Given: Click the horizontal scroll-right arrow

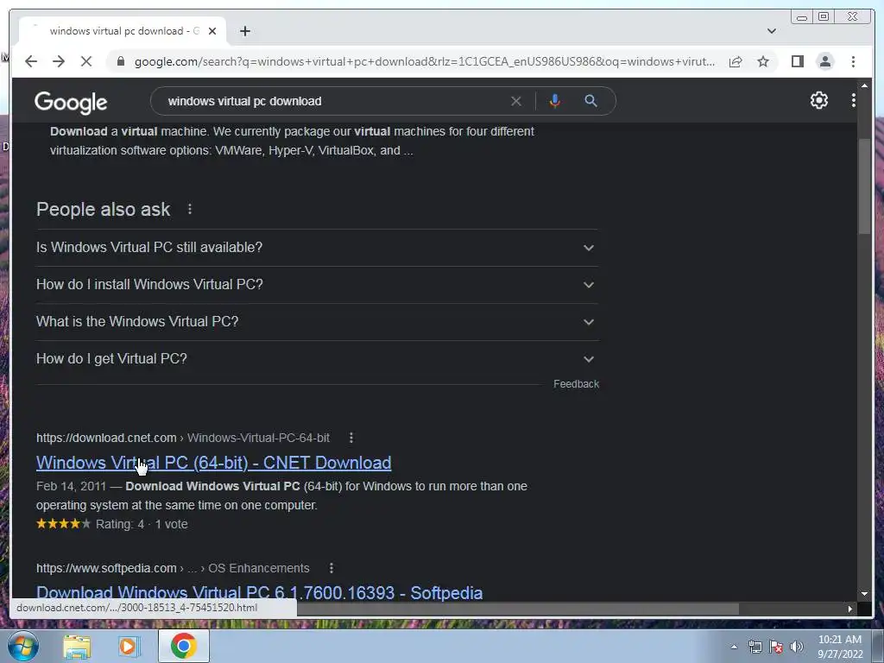Looking at the screenshot, I should (x=850, y=609).
